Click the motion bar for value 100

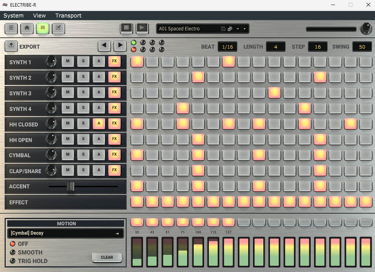click(198, 252)
